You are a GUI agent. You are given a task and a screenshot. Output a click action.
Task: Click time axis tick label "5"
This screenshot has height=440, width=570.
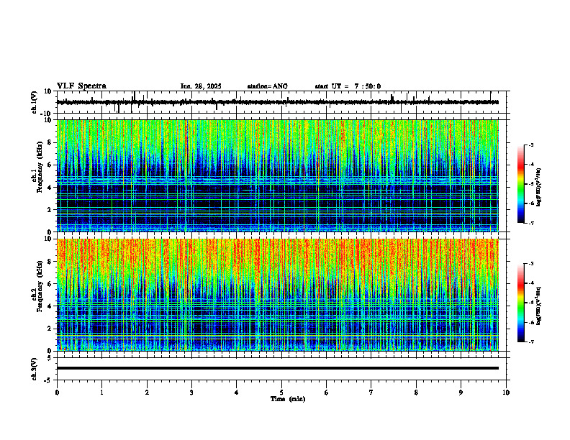tap(281, 393)
